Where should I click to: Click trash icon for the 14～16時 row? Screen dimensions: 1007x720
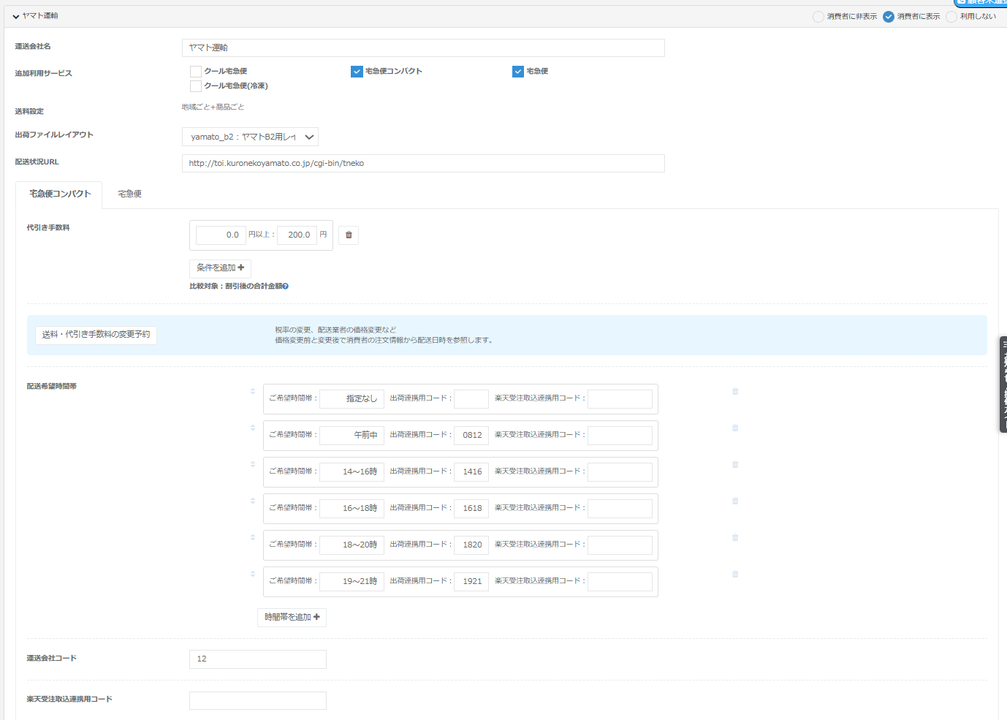coord(735,465)
